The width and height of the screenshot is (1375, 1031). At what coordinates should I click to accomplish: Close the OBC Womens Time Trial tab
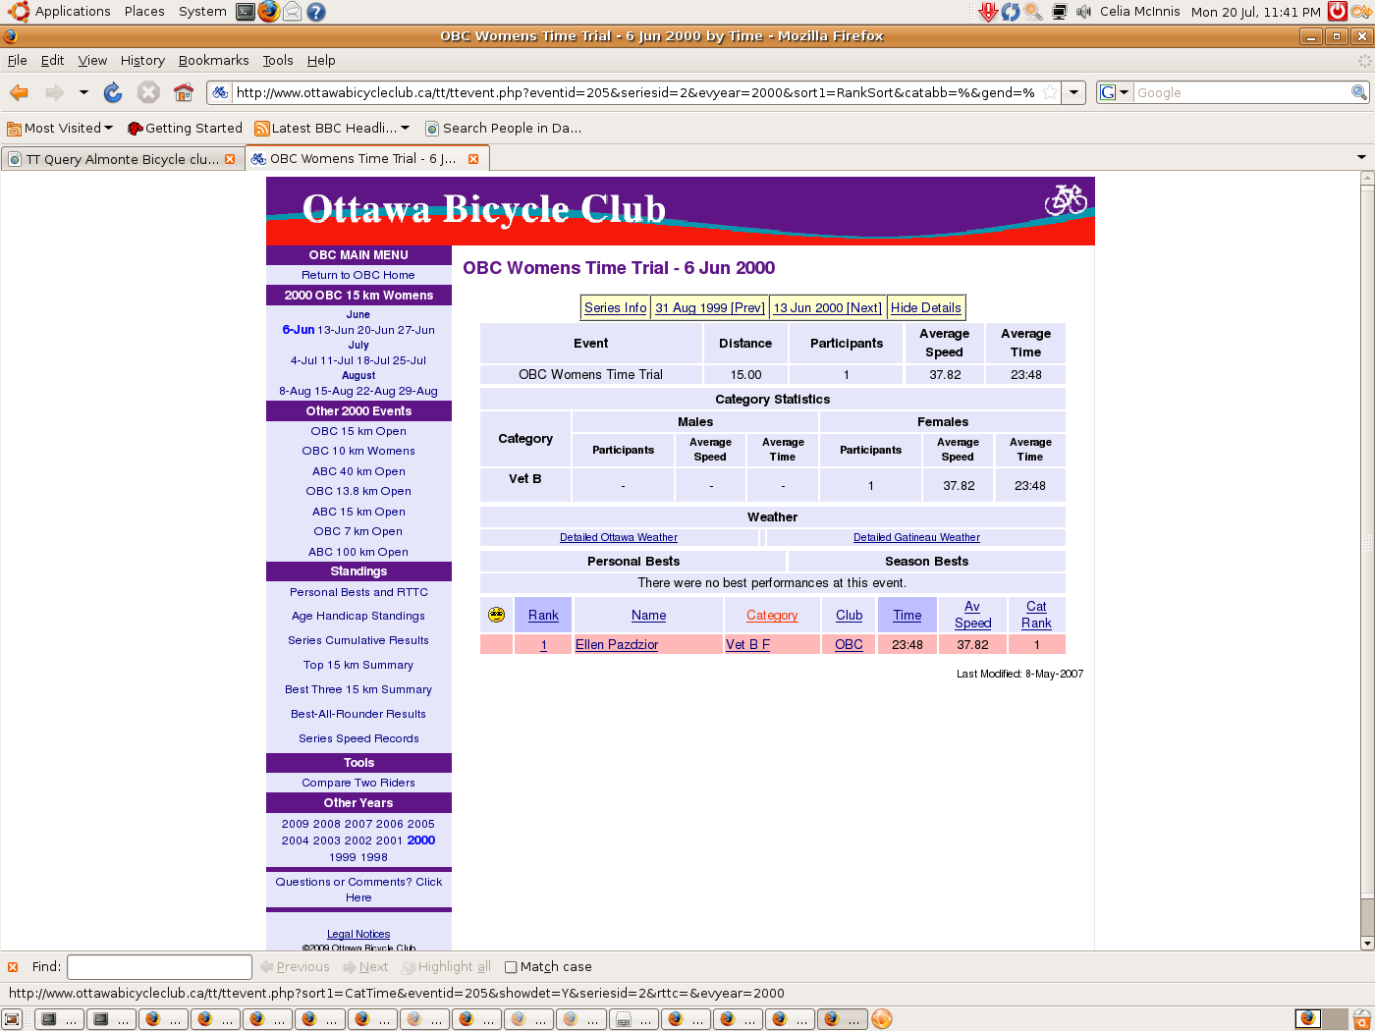tap(473, 159)
